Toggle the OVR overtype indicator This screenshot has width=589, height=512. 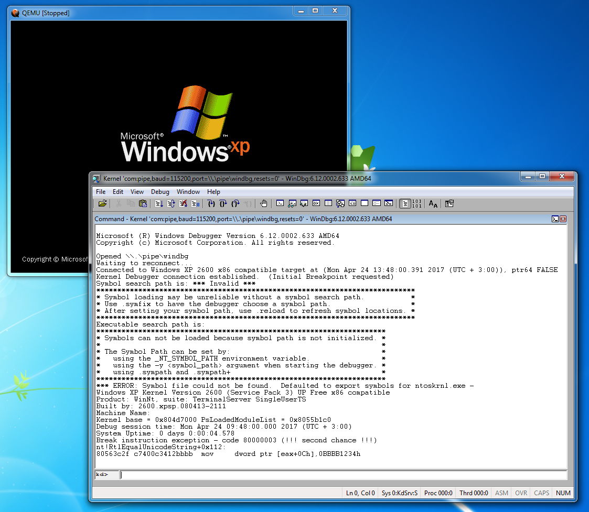521,493
